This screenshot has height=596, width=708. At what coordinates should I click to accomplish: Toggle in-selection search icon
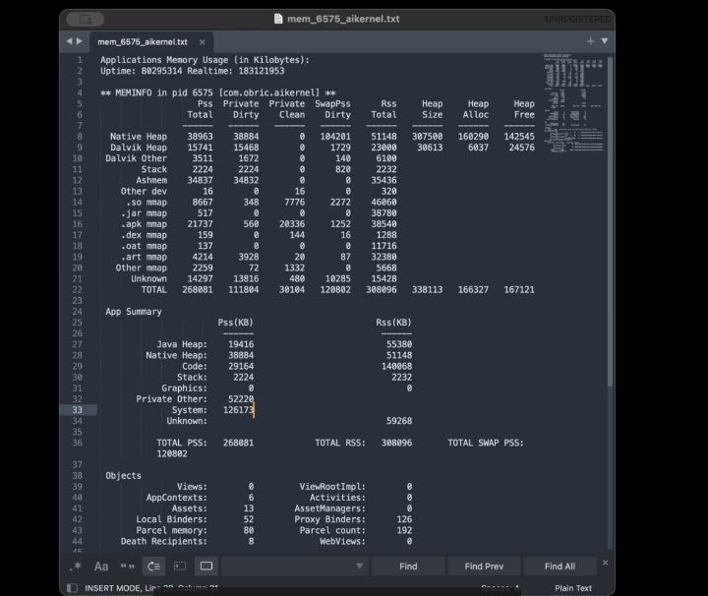(x=180, y=566)
